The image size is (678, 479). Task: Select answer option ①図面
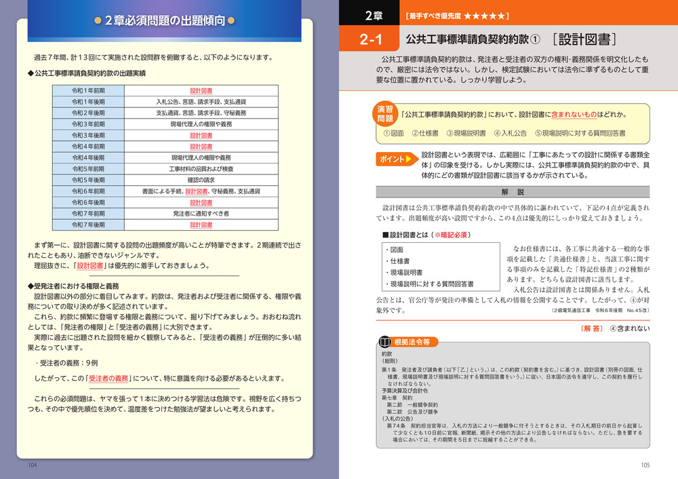pos(394,133)
